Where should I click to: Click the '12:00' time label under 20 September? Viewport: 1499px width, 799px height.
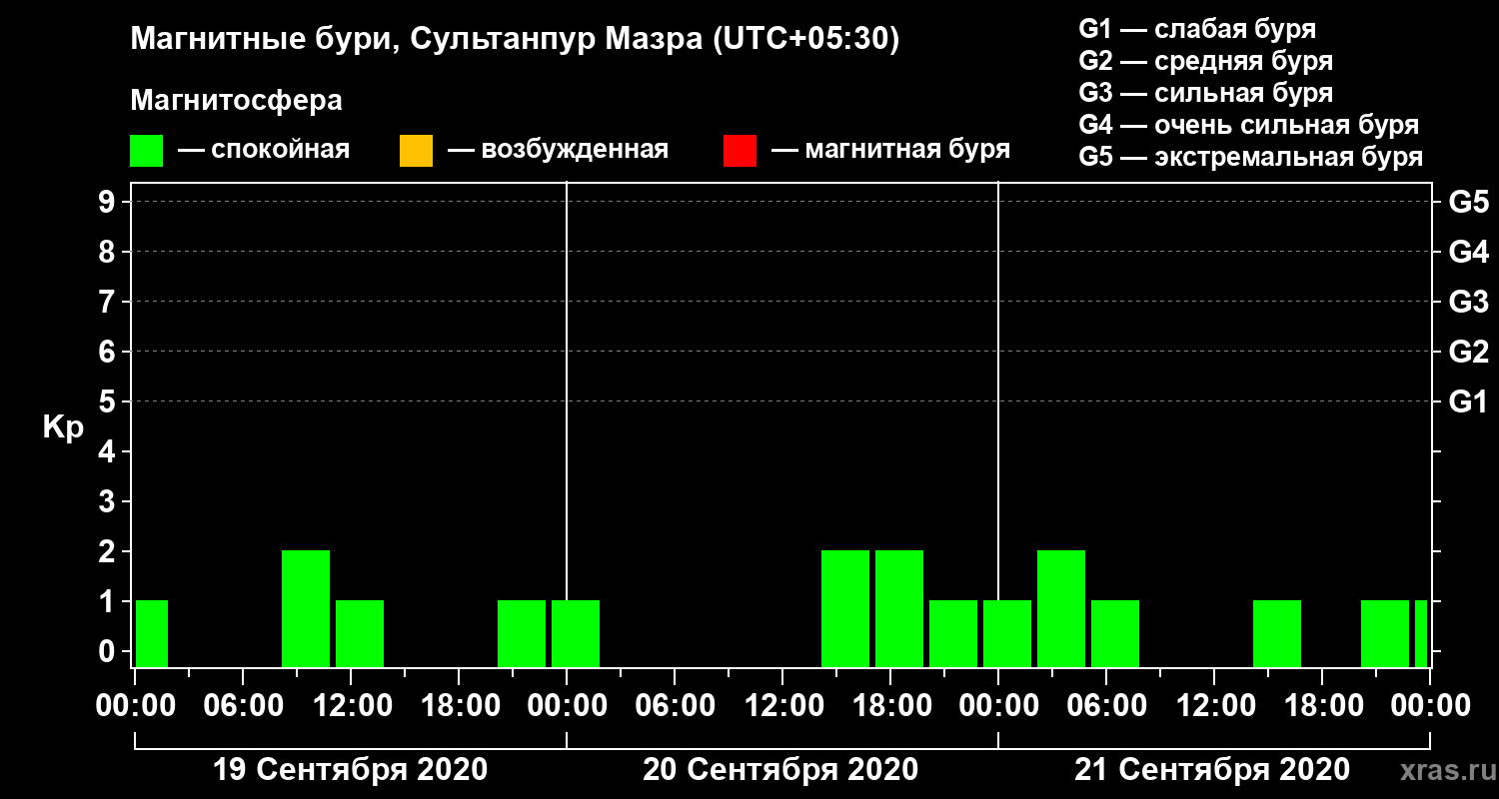click(782, 706)
